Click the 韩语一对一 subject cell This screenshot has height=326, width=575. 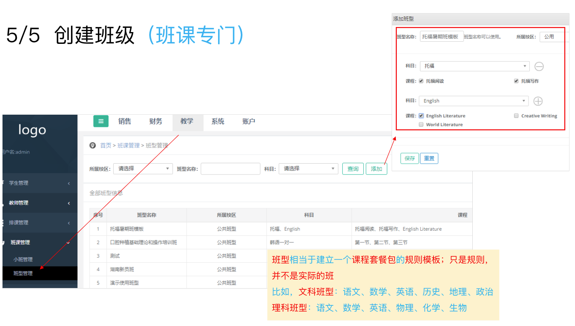[x=282, y=242]
